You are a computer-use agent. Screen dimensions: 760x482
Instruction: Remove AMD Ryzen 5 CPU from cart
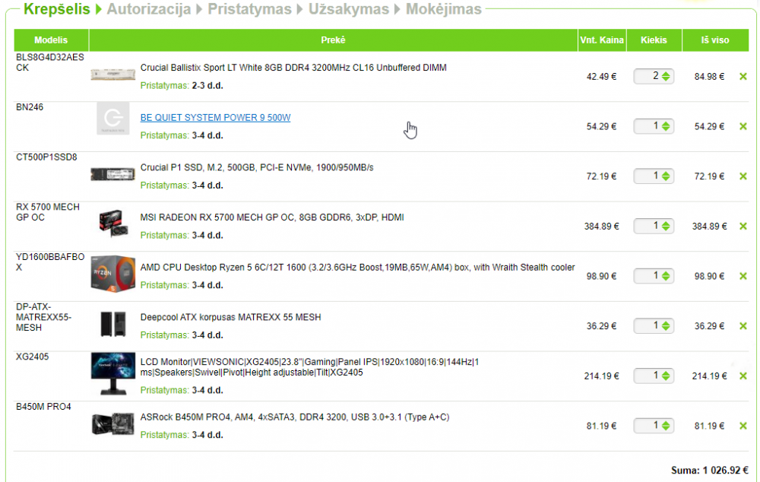pos(743,277)
